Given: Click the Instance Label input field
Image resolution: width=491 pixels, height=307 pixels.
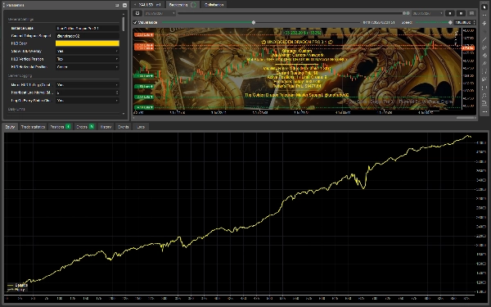Looking at the screenshot, I should (x=88, y=28).
